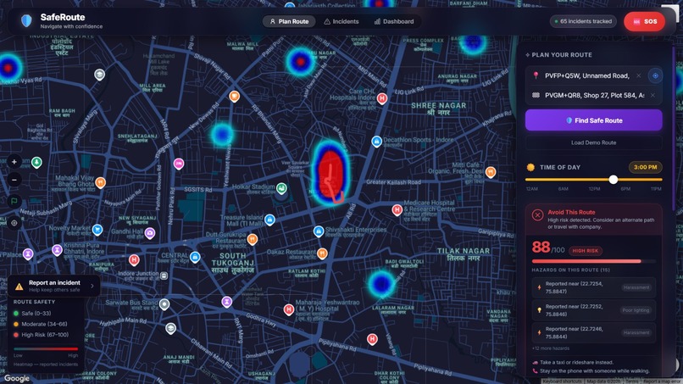Click the Google logo on map
Viewport: 683px width, 384px height.
[17, 378]
